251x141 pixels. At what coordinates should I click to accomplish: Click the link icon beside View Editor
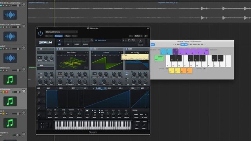146,36
